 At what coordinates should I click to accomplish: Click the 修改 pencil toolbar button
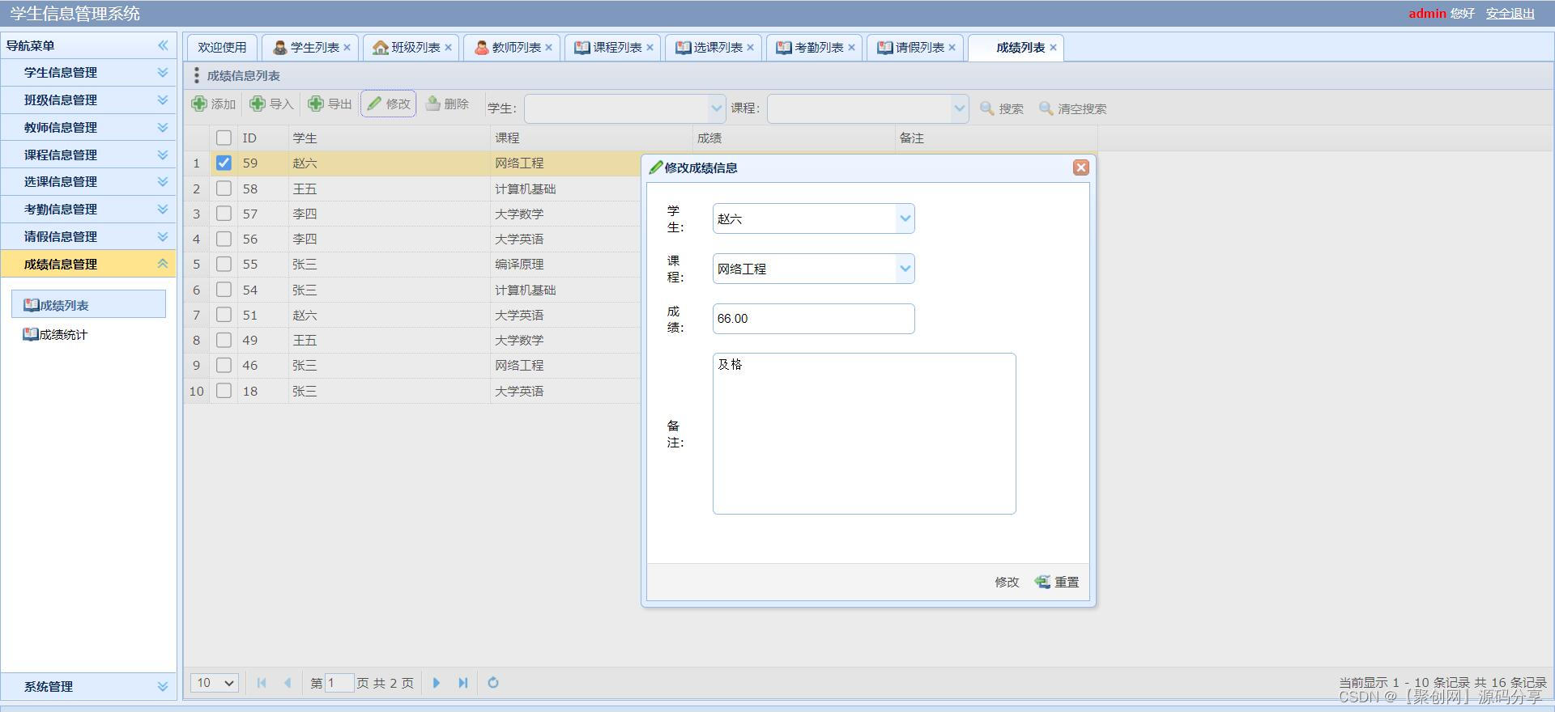(388, 104)
